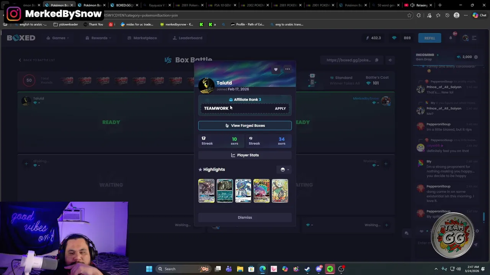Open File Explorer from taskbar
This screenshot has width=490, height=275.
pyautogui.click(x=240, y=269)
